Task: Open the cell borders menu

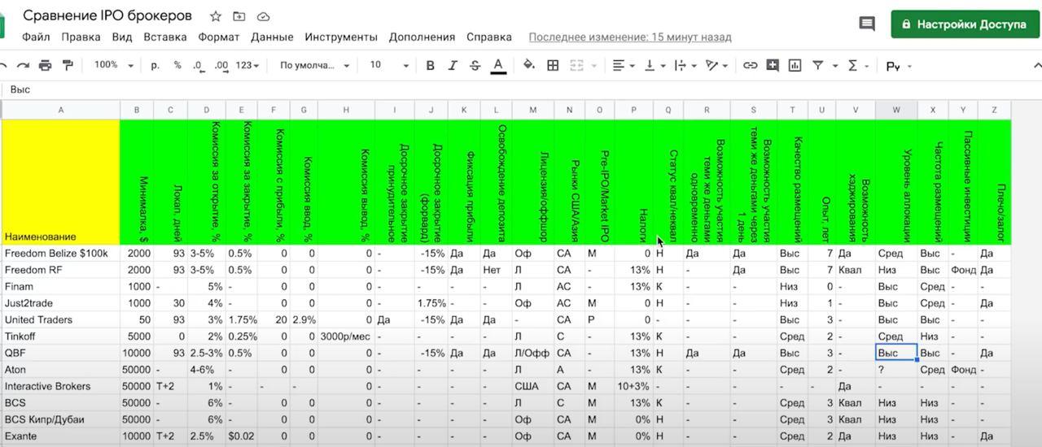Action: click(553, 66)
